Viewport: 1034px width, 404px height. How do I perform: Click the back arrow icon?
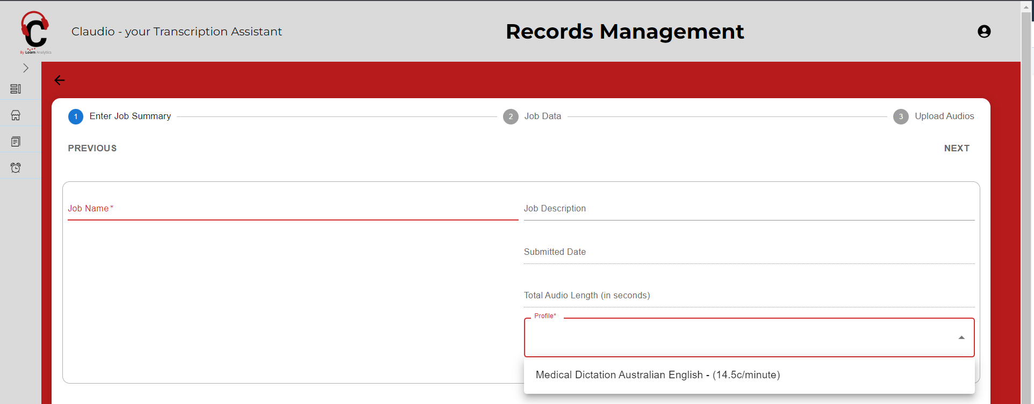click(60, 80)
